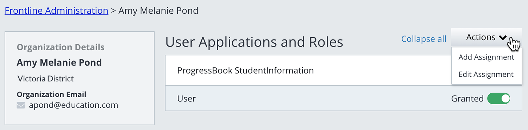Click Amy Melanie Pond in breadcrumb
Image resolution: width=528 pixels, height=130 pixels.
(x=158, y=11)
